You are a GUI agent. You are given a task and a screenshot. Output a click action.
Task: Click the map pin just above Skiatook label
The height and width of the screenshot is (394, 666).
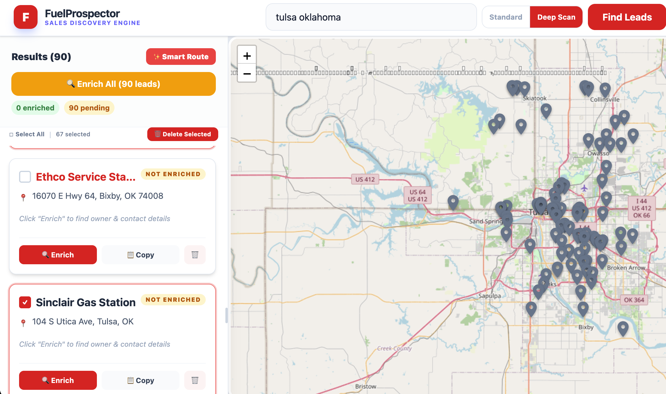[x=525, y=88]
